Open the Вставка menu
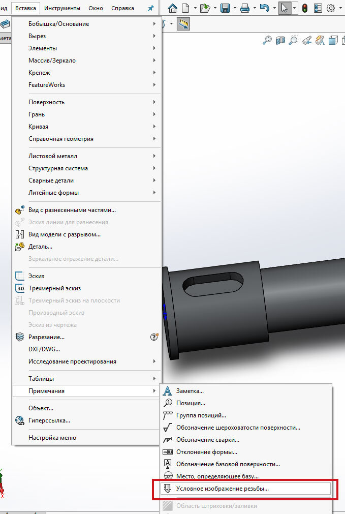Screen dimensions: 345x514 click(x=25, y=8)
